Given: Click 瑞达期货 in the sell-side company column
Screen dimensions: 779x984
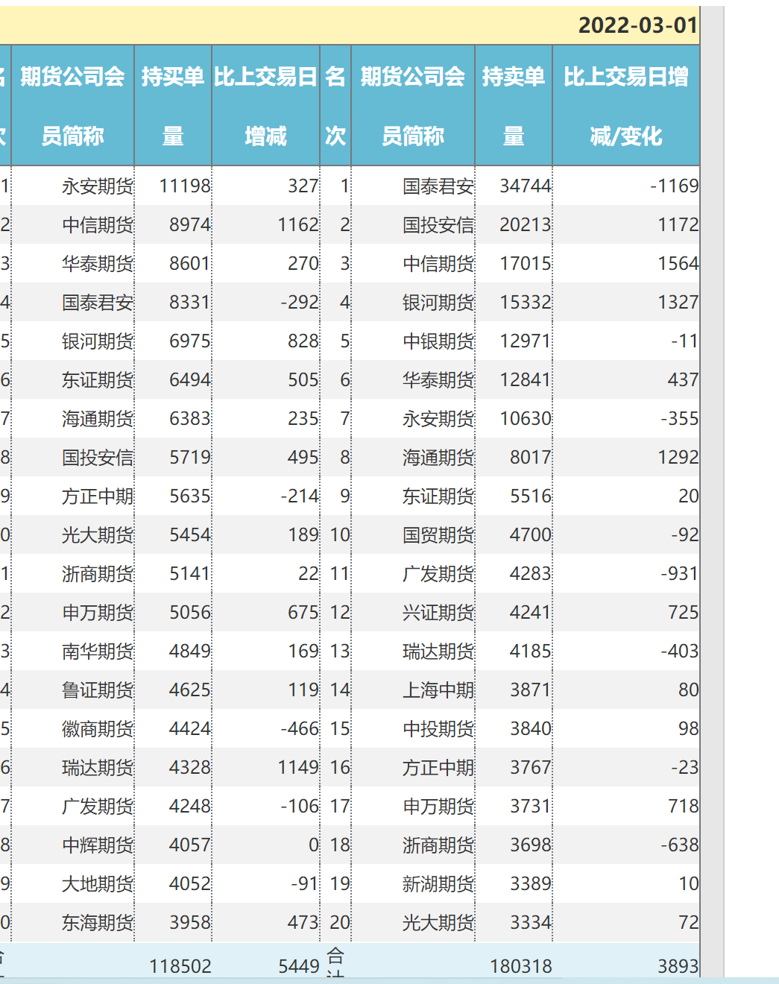Looking at the screenshot, I should tap(413, 651).
